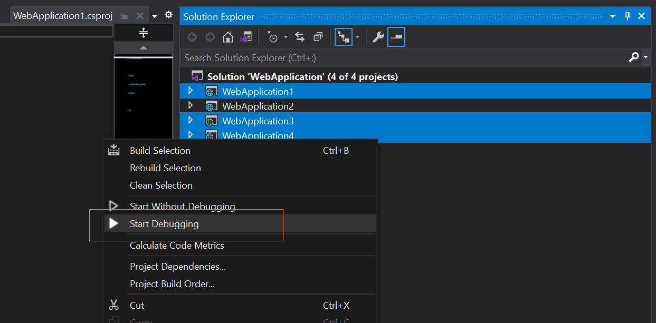Toggle the Solution Explorer pin
The width and height of the screenshot is (656, 323).
pos(627,16)
